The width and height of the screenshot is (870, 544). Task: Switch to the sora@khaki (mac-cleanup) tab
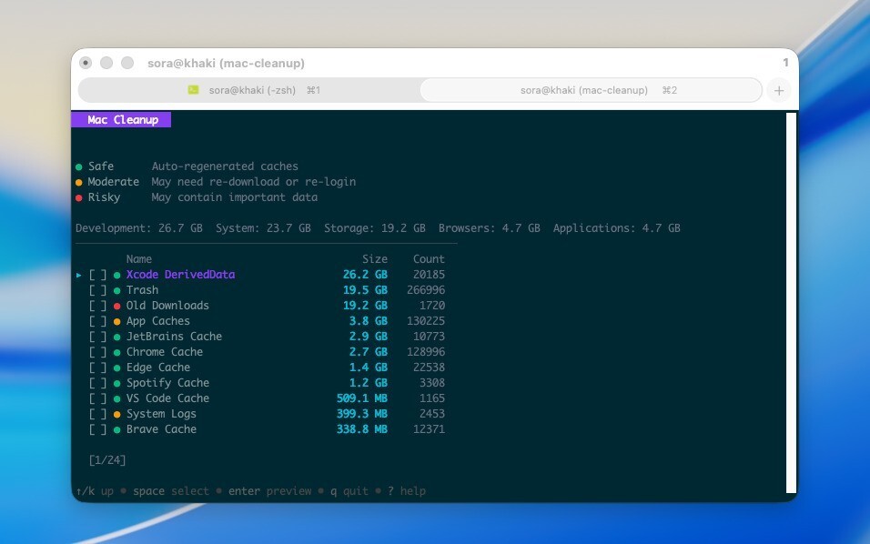591,90
